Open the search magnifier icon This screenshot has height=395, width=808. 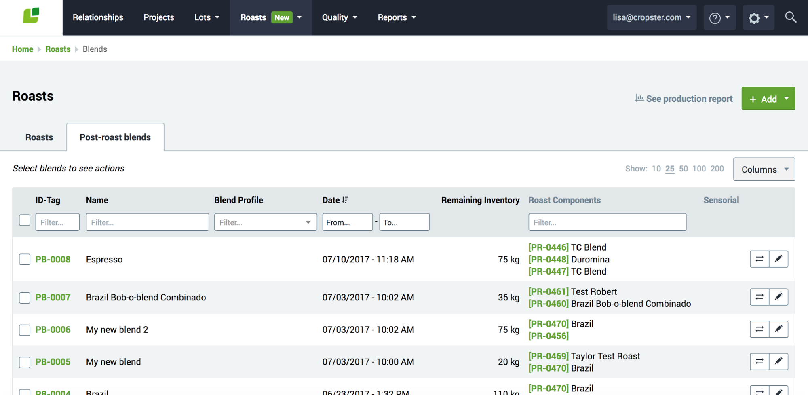click(x=791, y=17)
